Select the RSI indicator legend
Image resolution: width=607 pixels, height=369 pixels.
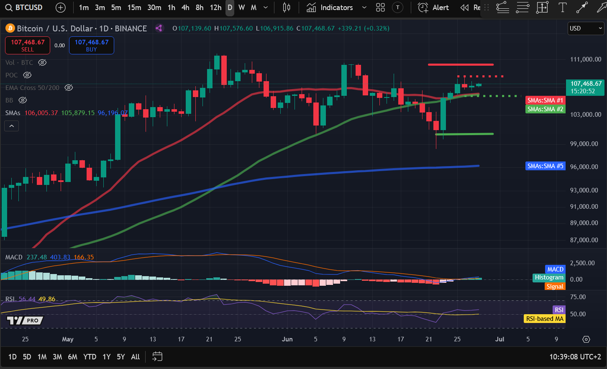(10, 299)
